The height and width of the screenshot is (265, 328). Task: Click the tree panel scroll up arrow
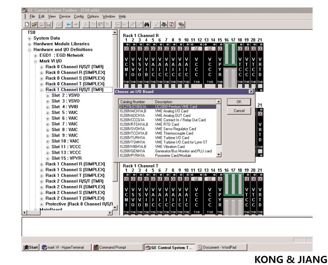pos(115,33)
